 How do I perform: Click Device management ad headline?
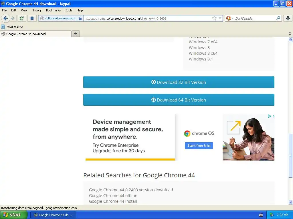pos(128,129)
